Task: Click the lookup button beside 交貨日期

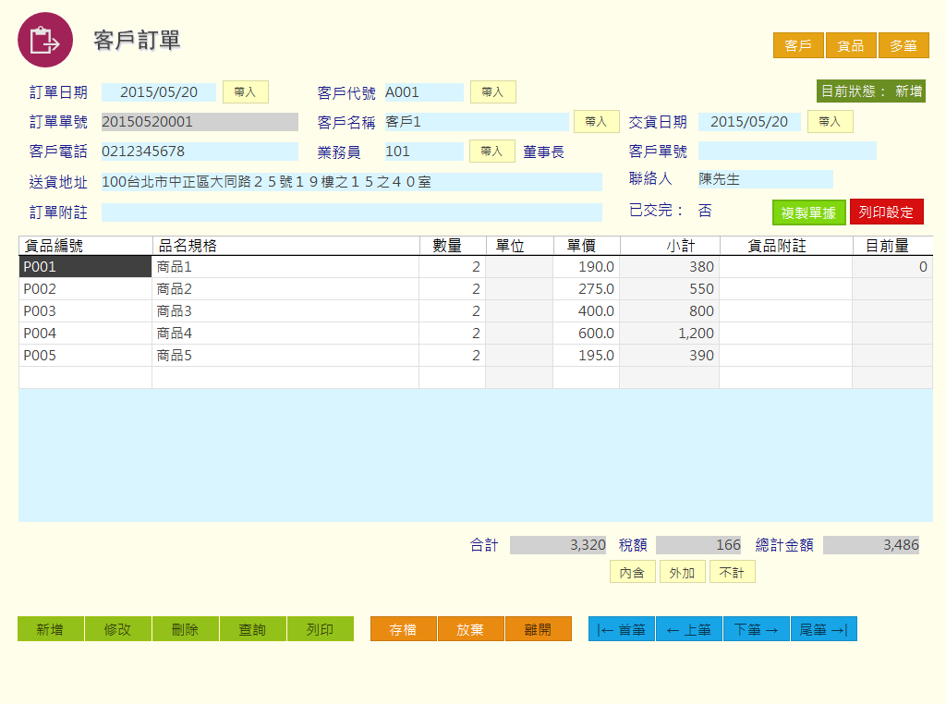Action: [830, 122]
